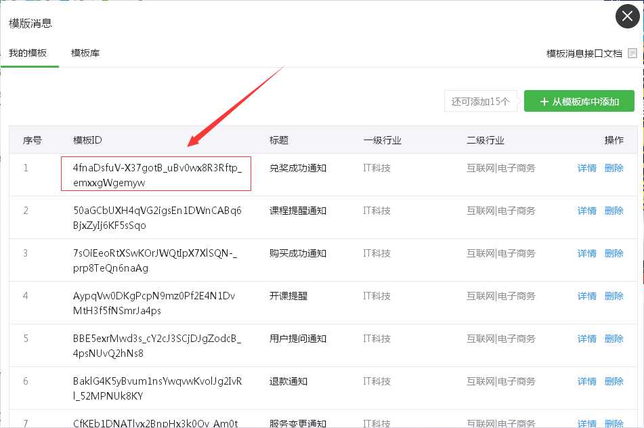644x428 pixels.
Task: Select template ID starting BBE5exrMwd3s
Action: 157,346
